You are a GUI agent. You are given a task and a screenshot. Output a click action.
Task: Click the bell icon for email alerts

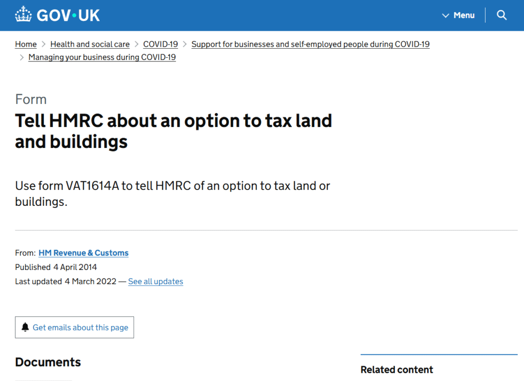(x=26, y=327)
